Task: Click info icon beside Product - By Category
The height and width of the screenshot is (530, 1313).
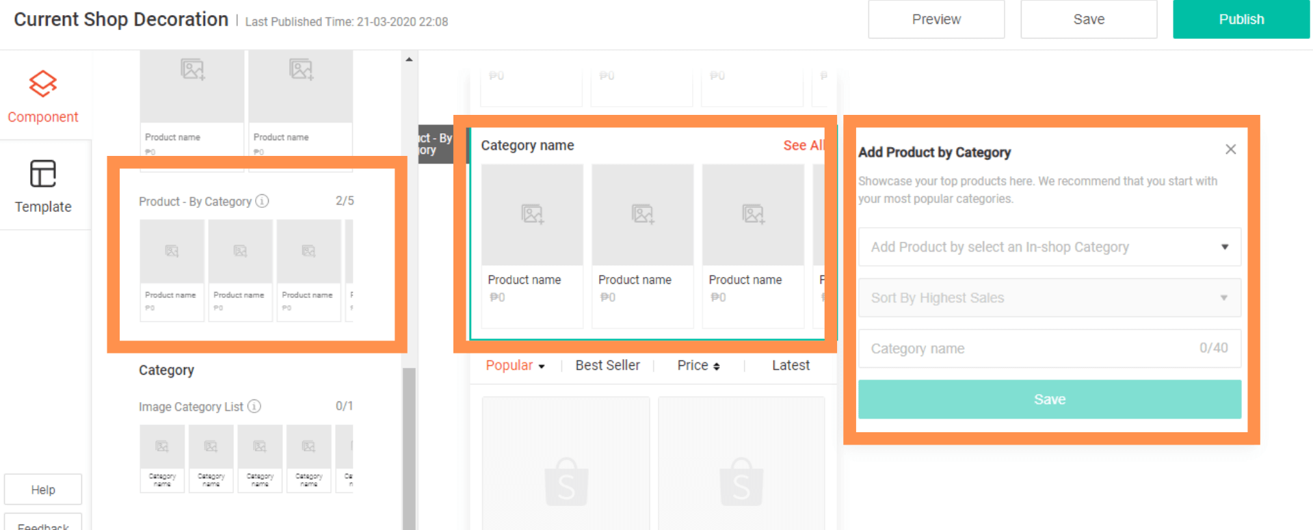Action: [x=262, y=201]
